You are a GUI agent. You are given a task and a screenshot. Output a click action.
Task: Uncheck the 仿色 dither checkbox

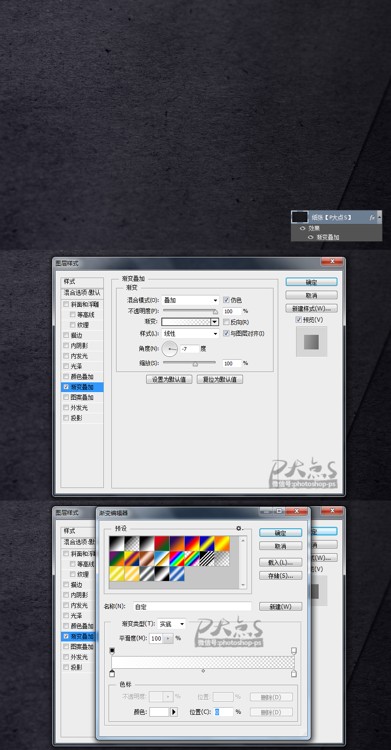226,300
